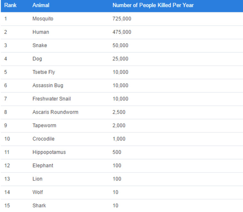
Task: Select the Tsetse Fly cell
Action: 44,72
